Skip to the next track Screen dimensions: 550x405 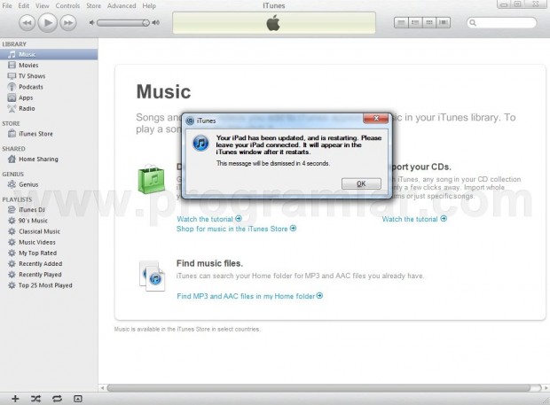69,21
